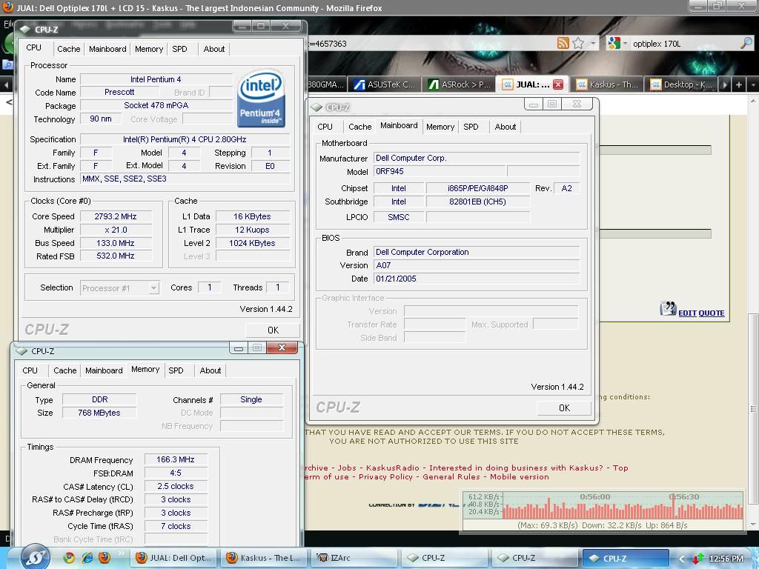759x569 pixels.
Task: Open the General Rules footer link
Action: [x=451, y=477]
